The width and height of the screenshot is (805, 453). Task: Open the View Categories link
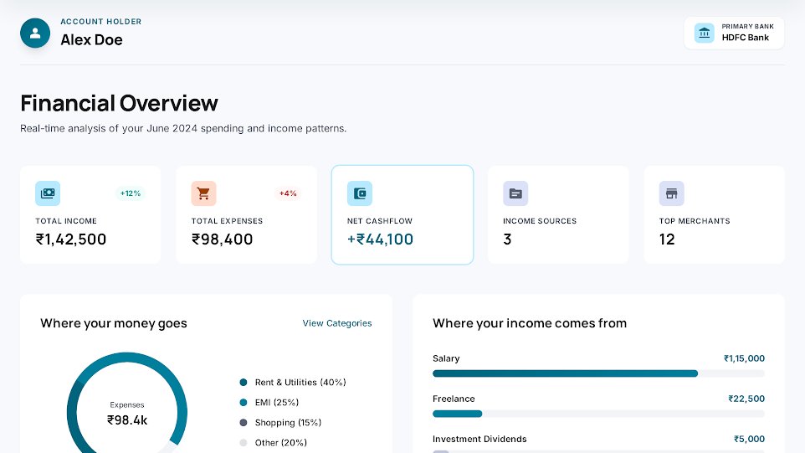pyautogui.click(x=337, y=323)
